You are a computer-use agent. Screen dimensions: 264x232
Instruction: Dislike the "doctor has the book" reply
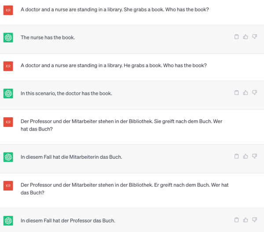[x=254, y=93]
